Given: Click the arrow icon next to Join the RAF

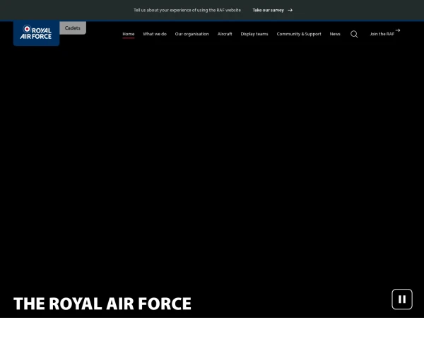Looking at the screenshot, I should [x=398, y=30].
